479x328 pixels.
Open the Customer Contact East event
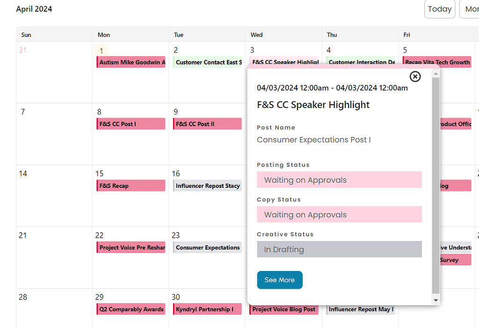click(x=207, y=62)
